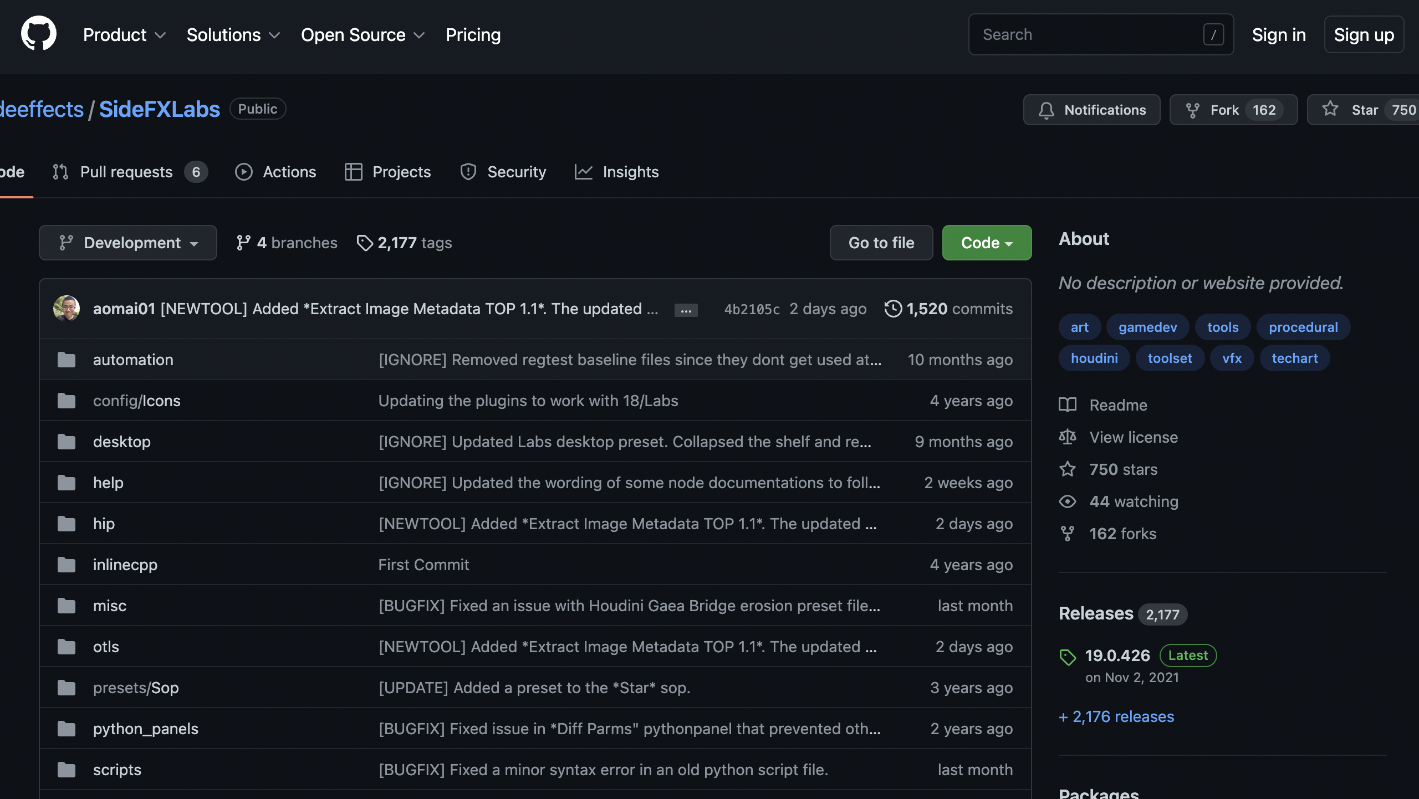Click the release tag icon for 19.0.426
The width and height of the screenshot is (1419, 799).
tap(1068, 657)
